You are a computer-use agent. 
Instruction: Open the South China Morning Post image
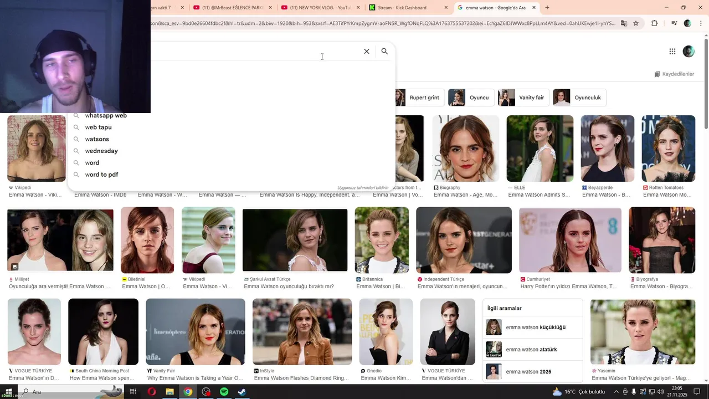point(103,332)
